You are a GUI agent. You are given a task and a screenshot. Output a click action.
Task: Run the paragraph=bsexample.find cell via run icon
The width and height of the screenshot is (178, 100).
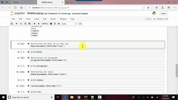pos(28,58)
